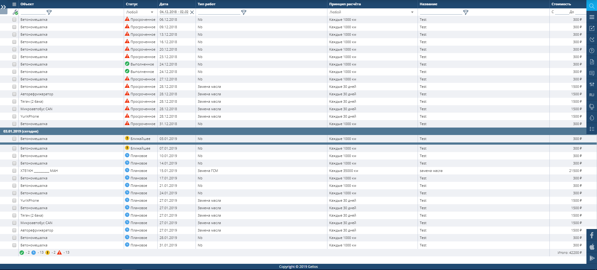Sort by the Дата column header
The image size is (597, 270).
(x=164, y=4)
